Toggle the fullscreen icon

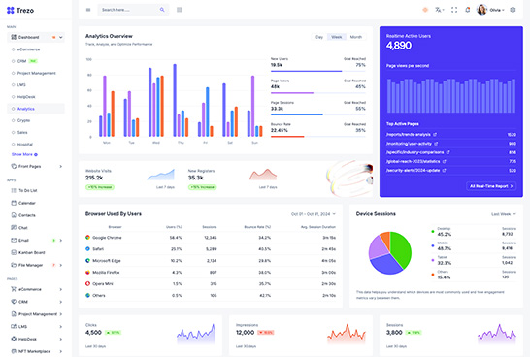point(454,10)
